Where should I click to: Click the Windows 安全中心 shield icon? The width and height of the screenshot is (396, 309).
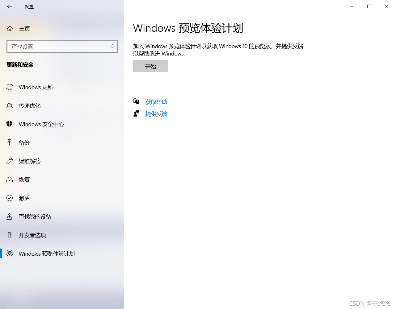10,124
